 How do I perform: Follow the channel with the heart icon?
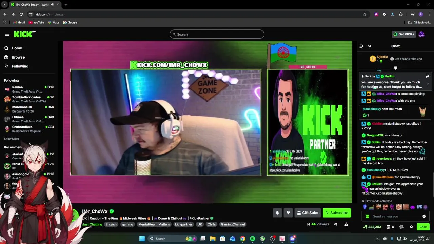point(288,213)
